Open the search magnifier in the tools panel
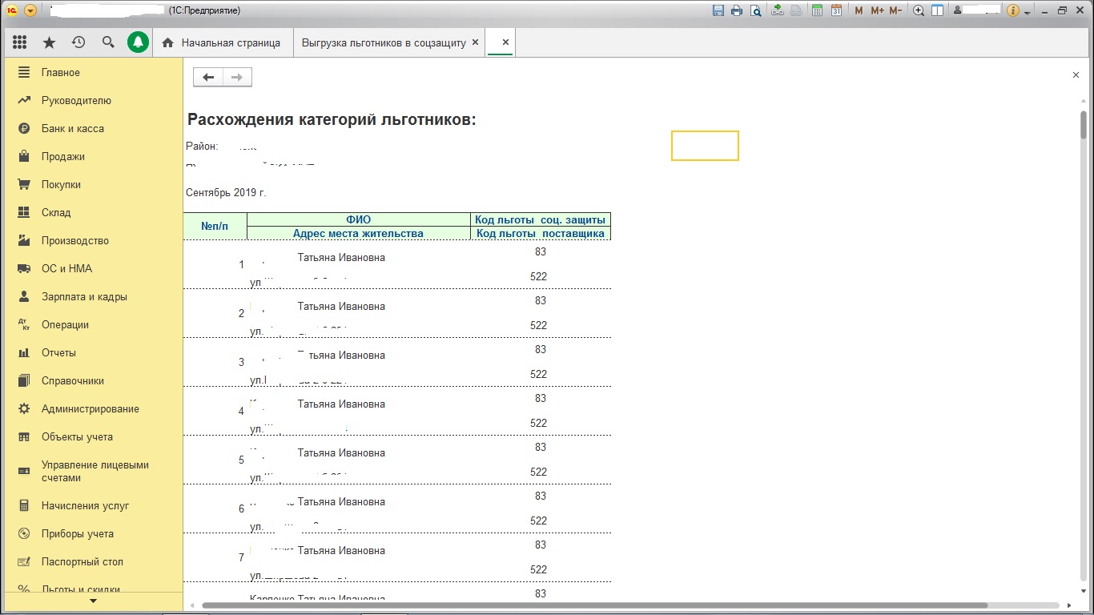This screenshot has height=615, width=1094. point(108,42)
